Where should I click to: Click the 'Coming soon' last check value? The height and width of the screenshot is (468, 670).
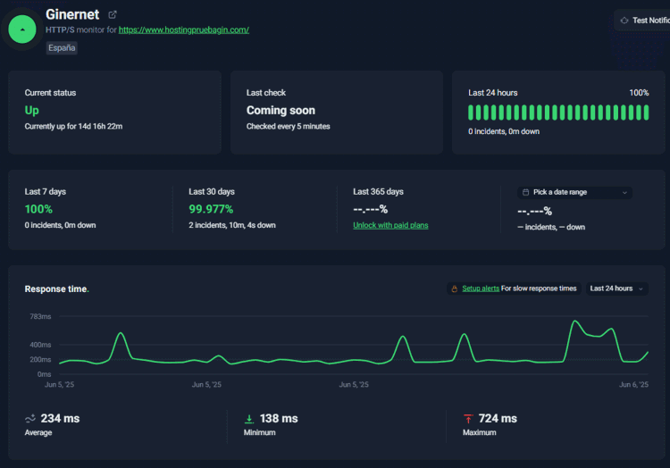click(x=281, y=111)
